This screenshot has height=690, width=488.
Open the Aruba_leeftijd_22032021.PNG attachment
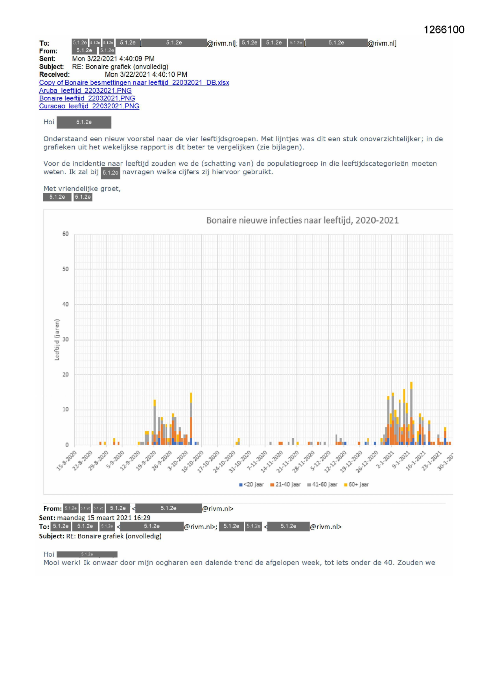[x=85, y=90]
